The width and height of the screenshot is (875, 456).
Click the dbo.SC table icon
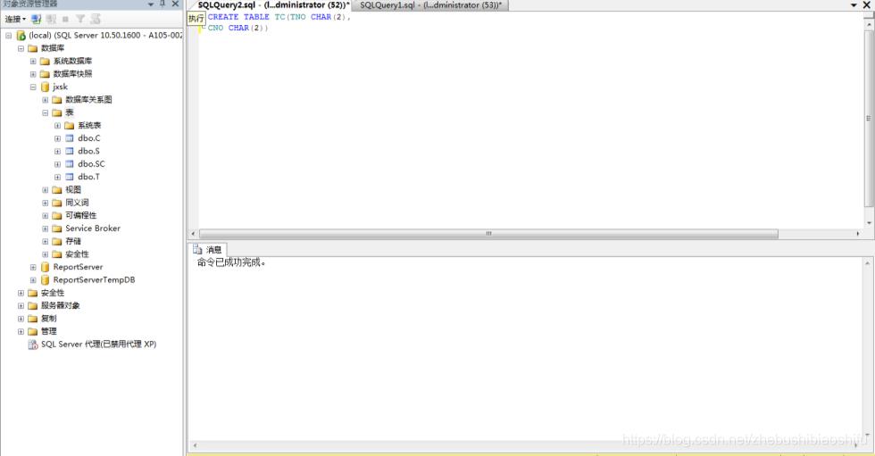pos(70,164)
